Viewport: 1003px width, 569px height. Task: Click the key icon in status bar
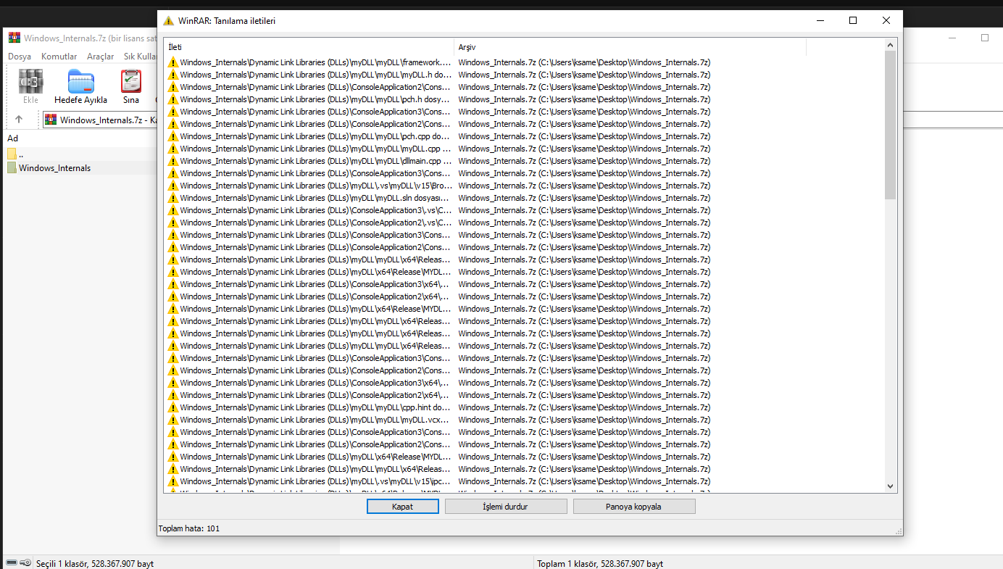coord(25,563)
